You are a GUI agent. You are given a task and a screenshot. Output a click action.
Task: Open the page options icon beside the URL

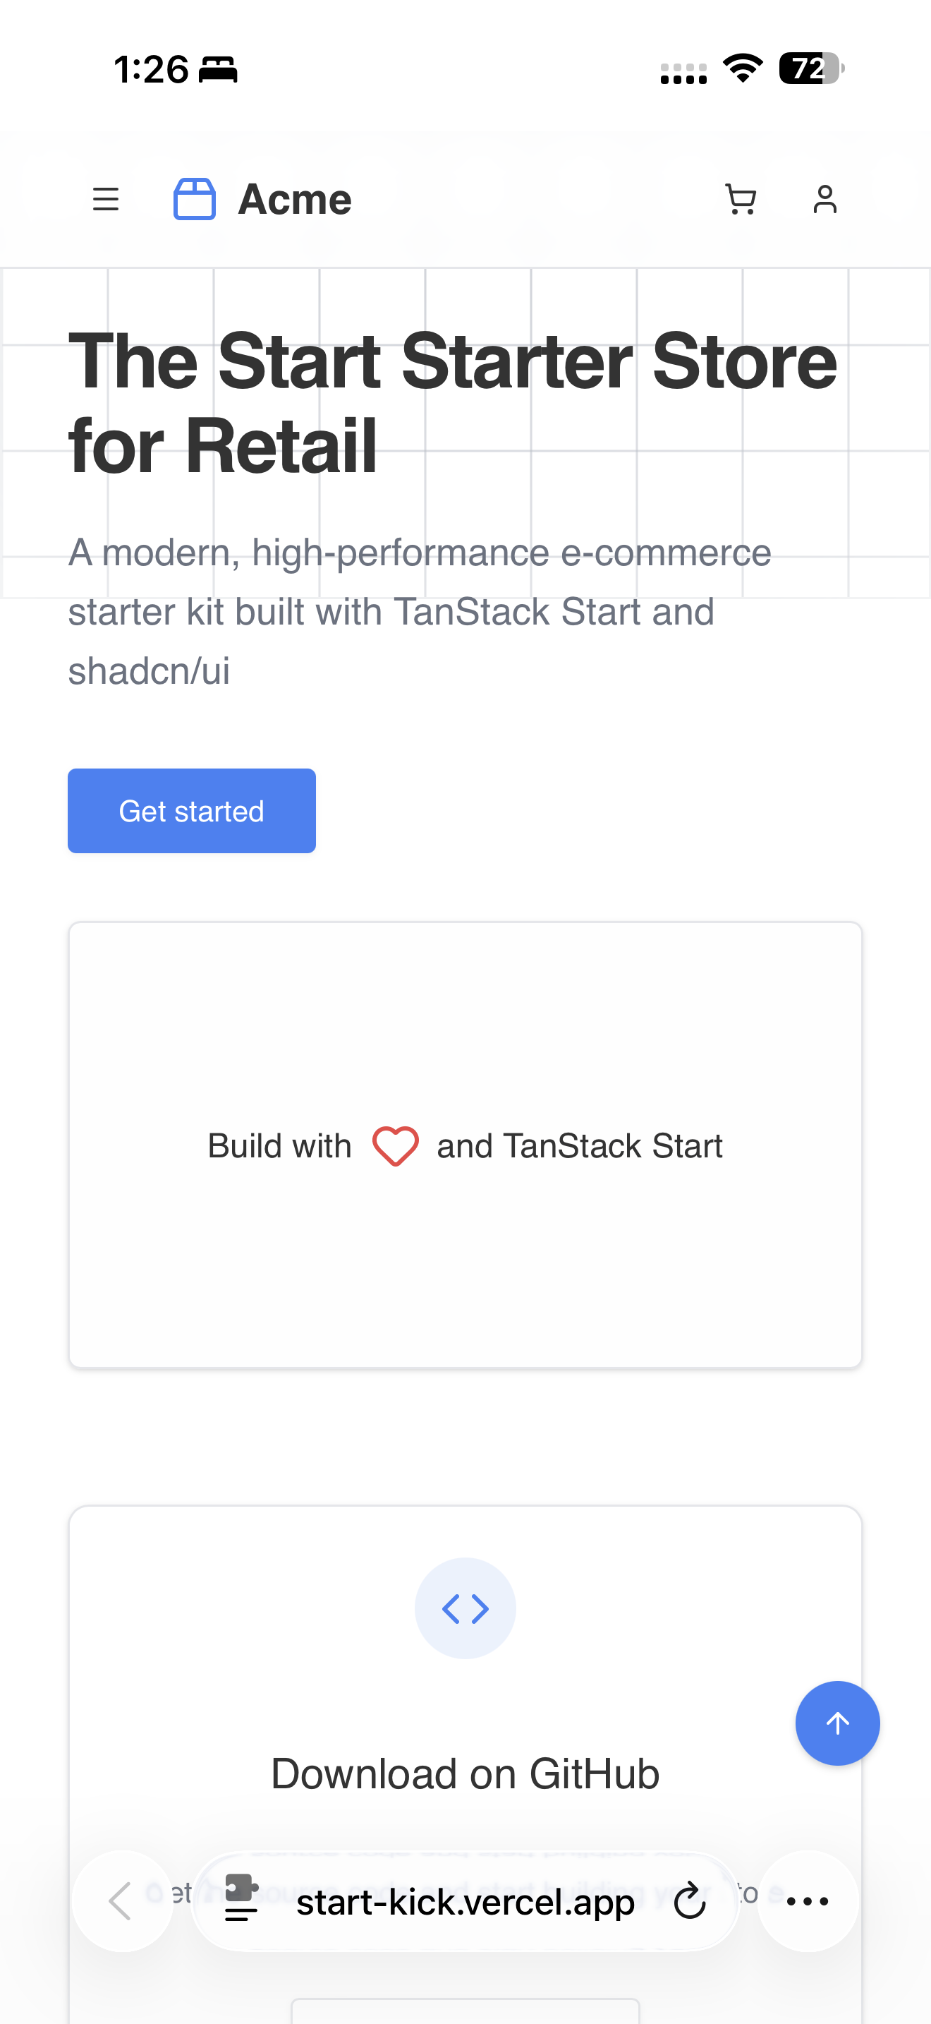241,1898
